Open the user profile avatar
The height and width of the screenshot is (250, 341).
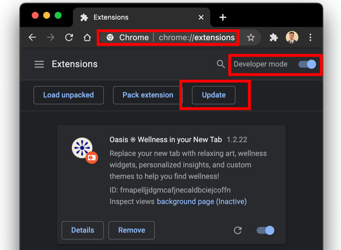[x=292, y=37]
